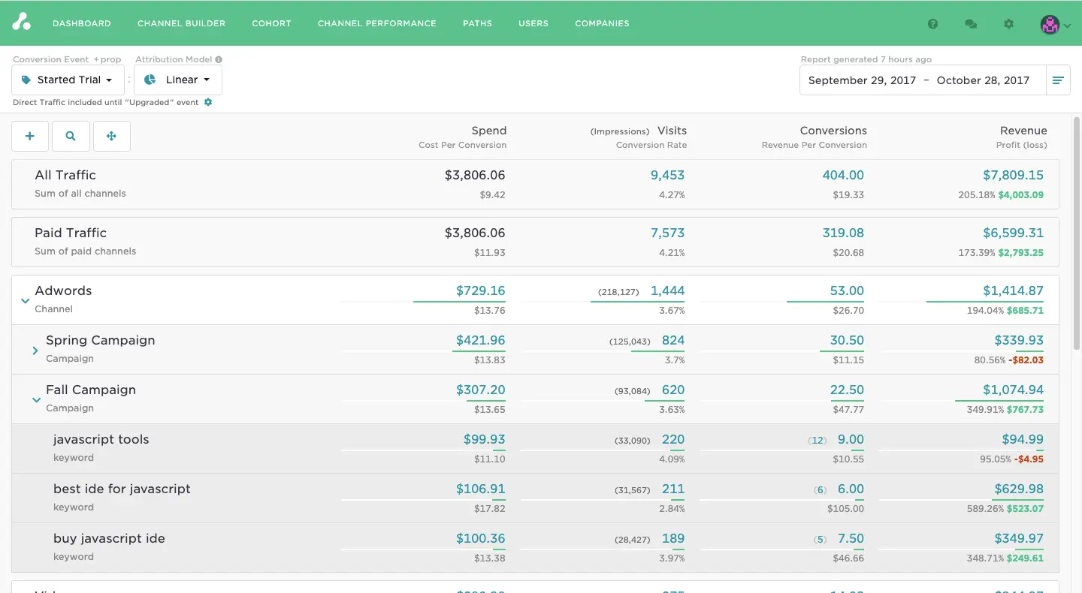Click buy javascript ide conversions 7.50
The height and width of the screenshot is (593, 1082).
(851, 538)
